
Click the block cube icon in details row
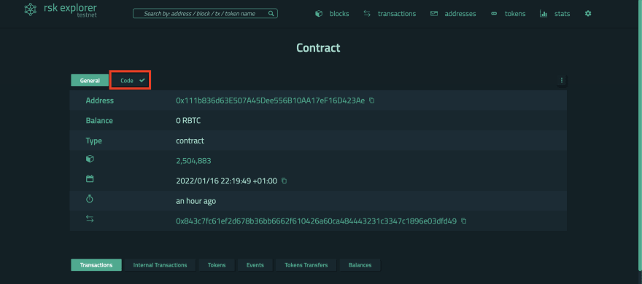point(90,159)
